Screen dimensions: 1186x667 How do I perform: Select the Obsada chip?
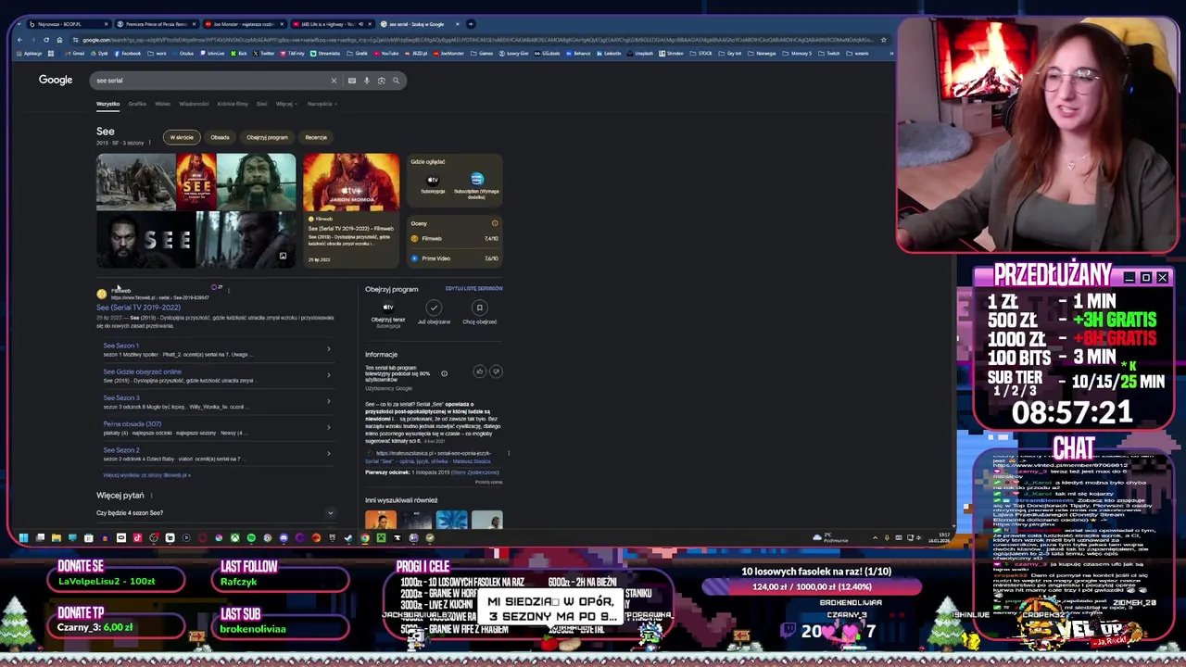tap(220, 137)
